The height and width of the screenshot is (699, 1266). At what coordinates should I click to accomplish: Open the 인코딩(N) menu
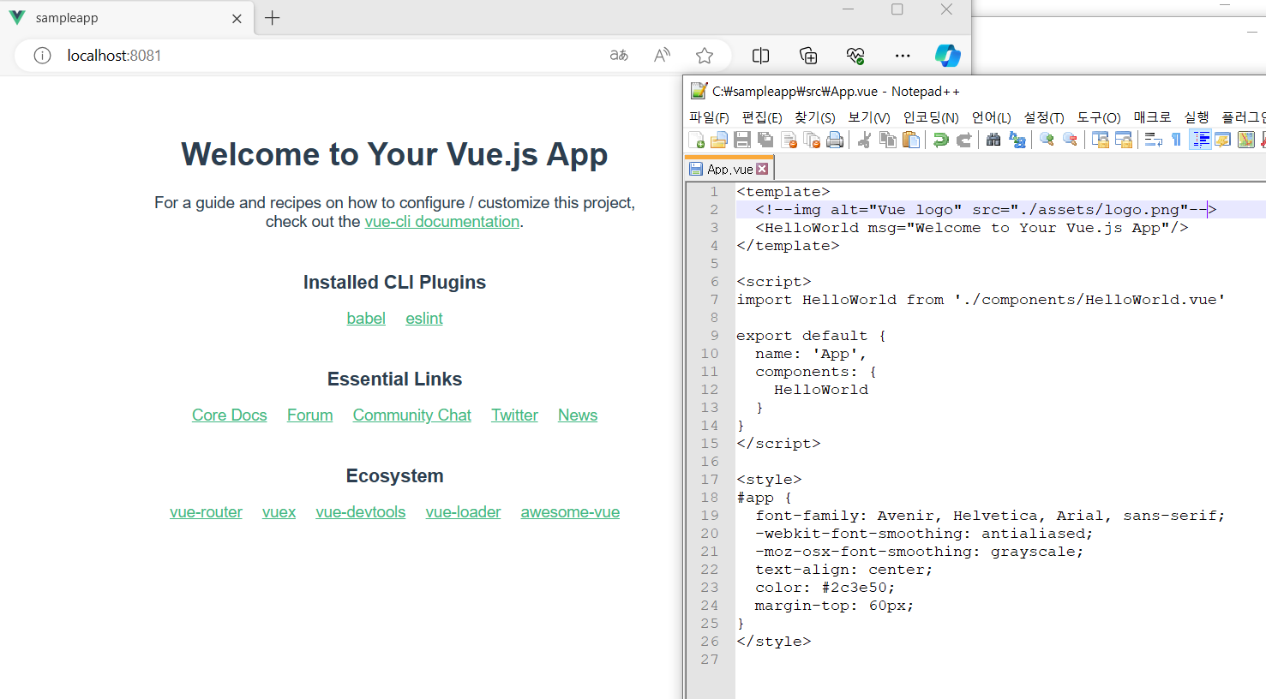tap(931, 117)
